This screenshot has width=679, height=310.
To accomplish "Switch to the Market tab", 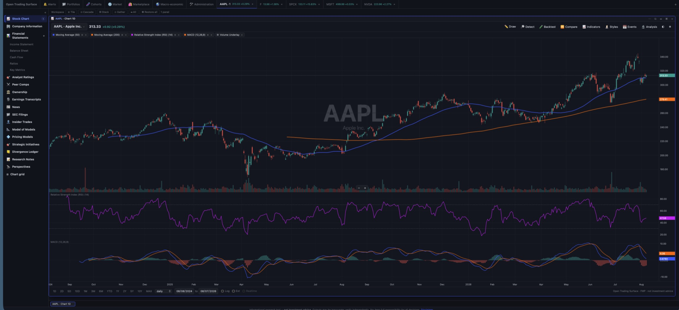I will pos(115,4).
